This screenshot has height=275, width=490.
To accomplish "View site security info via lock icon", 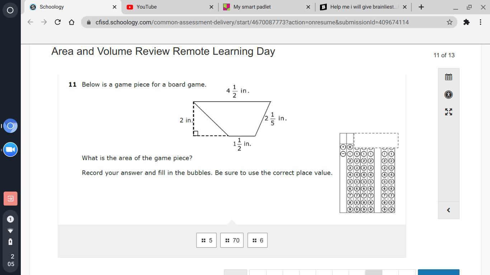I will pyautogui.click(x=89, y=22).
